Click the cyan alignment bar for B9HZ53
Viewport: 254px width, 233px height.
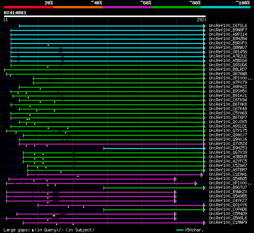(154, 148)
